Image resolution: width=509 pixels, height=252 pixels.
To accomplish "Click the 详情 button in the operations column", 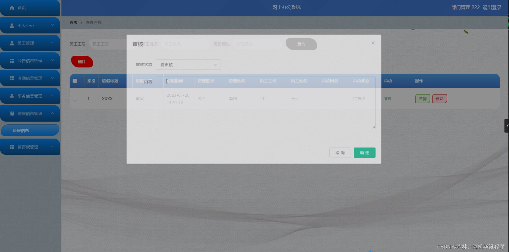I will pos(422,99).
